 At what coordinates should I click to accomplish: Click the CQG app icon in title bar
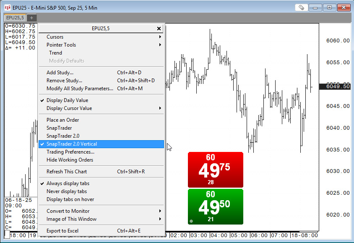(8, 8)
